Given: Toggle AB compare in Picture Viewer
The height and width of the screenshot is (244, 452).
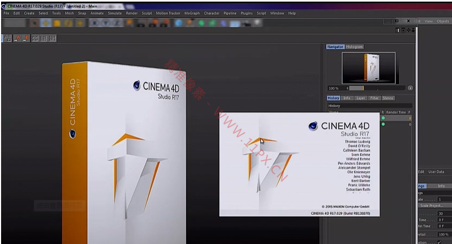Looking at the screenshot, I should 8,38.
